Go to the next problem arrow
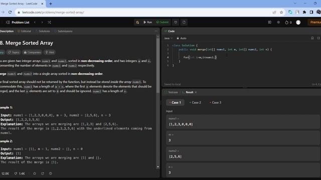 point(42,22)
